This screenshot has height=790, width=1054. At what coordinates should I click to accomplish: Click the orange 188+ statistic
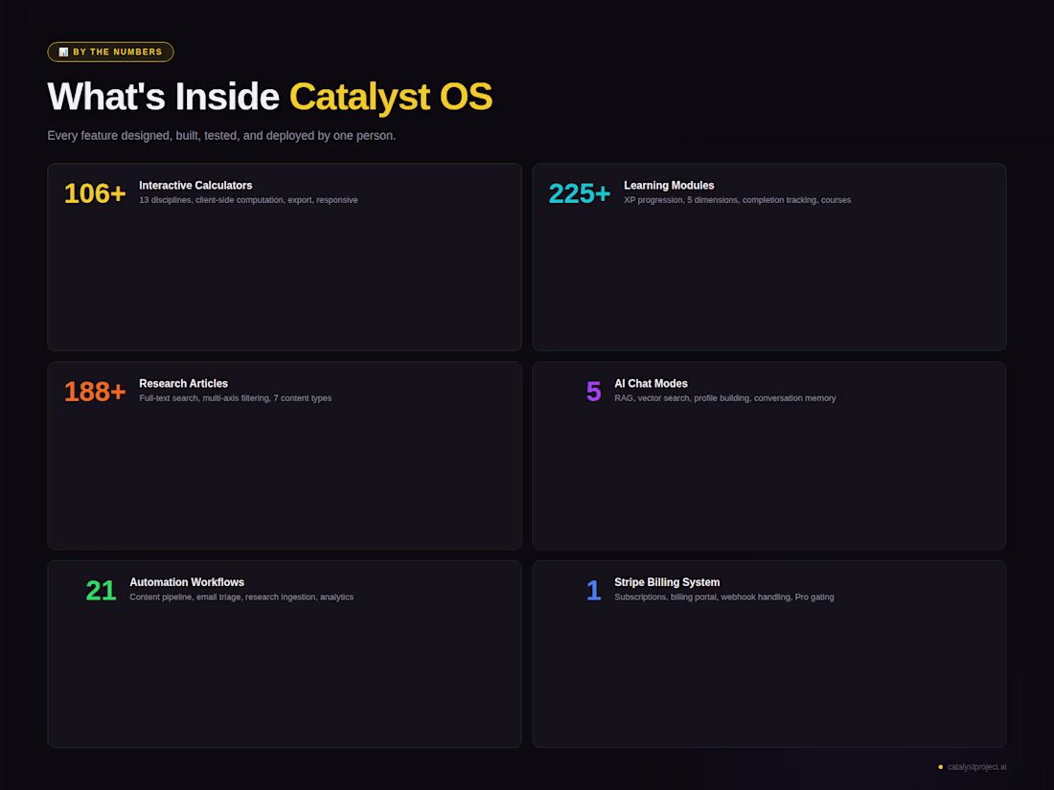94,392
